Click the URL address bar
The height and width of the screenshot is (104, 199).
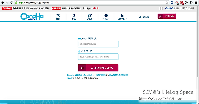pyautogui.click(x=91, y=2)
